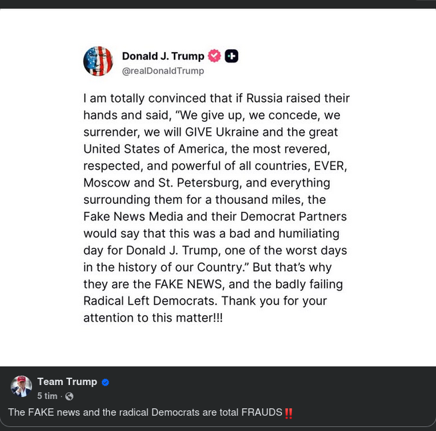Click the @realDonaldTrump handle
The width and height of the screenshot is (436, 431).
pos(163,71)
